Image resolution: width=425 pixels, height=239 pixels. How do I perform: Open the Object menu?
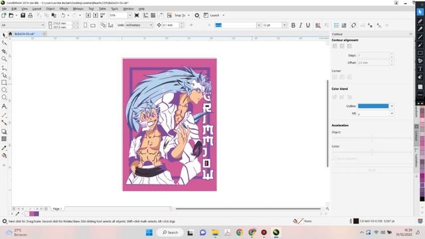[50, 9]
